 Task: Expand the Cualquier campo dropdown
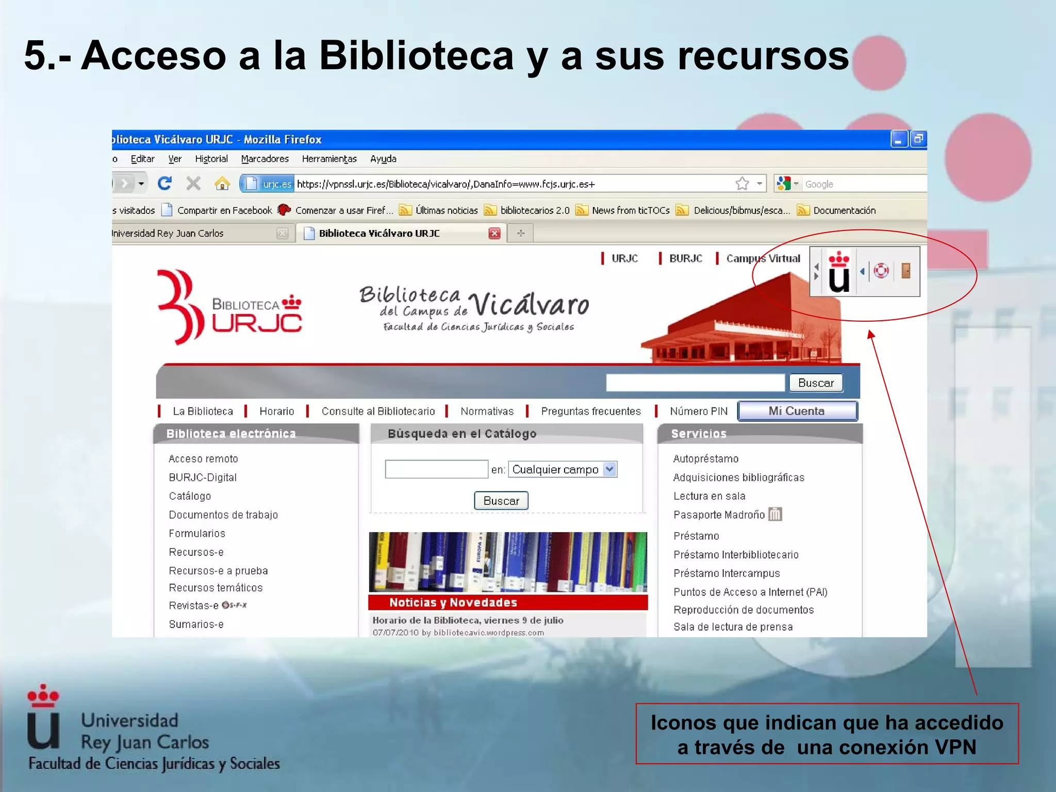coord(609,469)
